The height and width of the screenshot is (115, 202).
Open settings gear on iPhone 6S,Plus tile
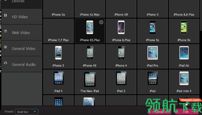pyautogui.click(x=101, y=22)
